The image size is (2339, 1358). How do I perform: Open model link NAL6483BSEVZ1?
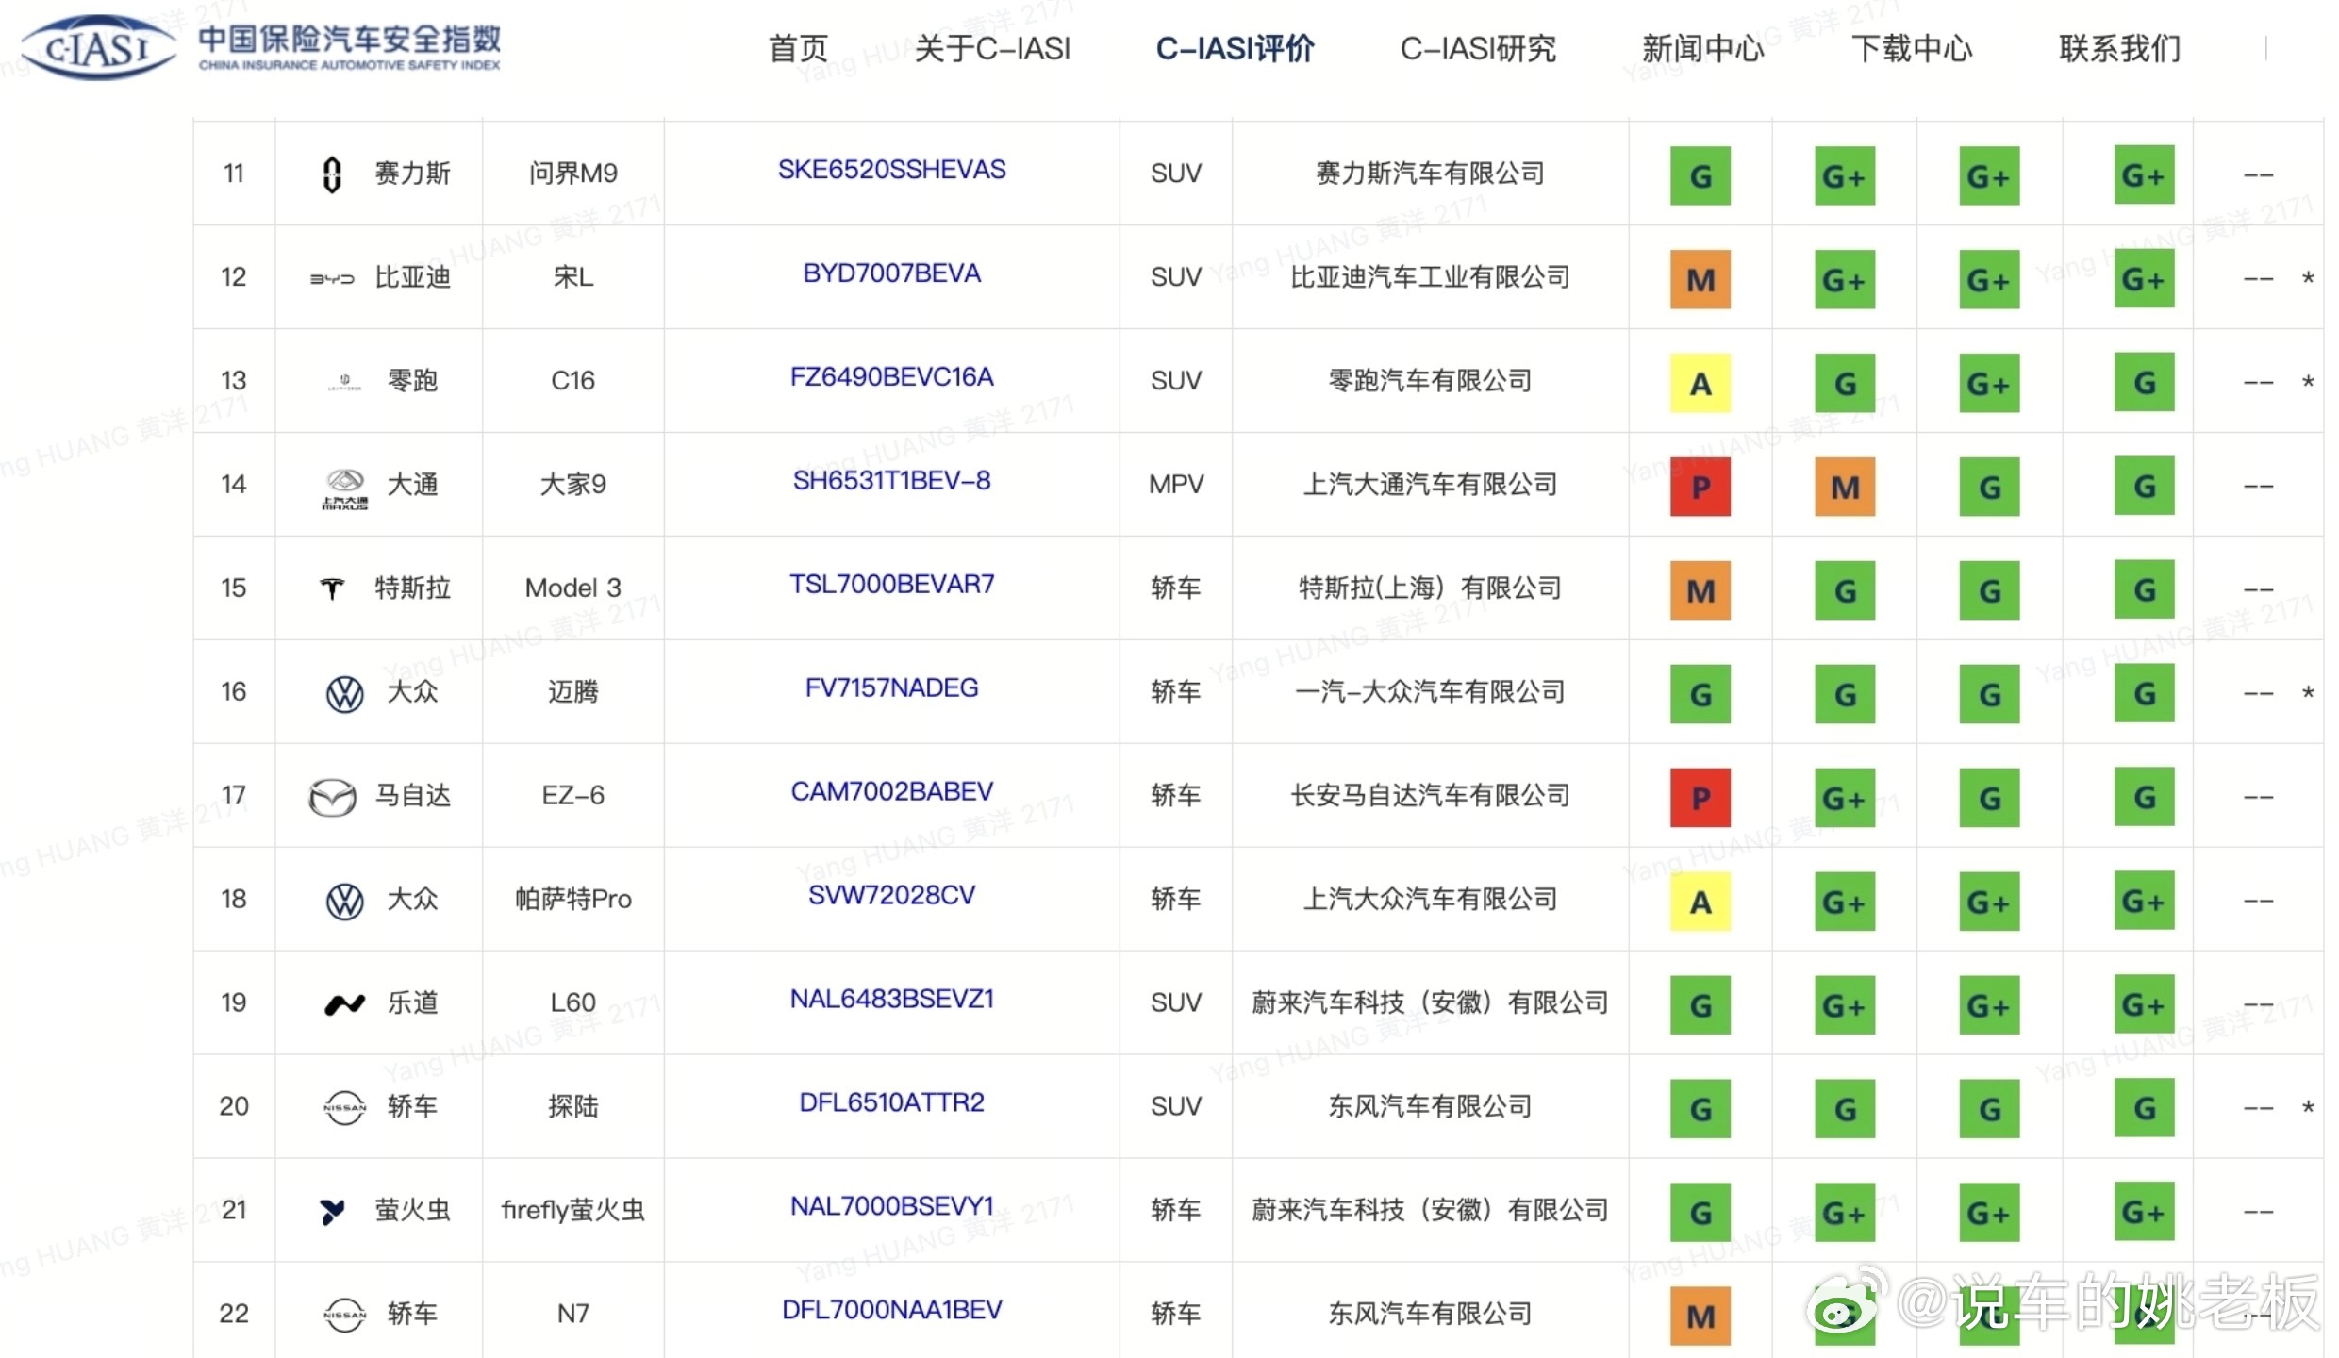[891, 1000]
